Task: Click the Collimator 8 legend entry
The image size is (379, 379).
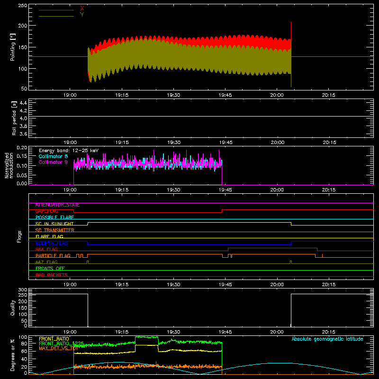Action: 53,156
